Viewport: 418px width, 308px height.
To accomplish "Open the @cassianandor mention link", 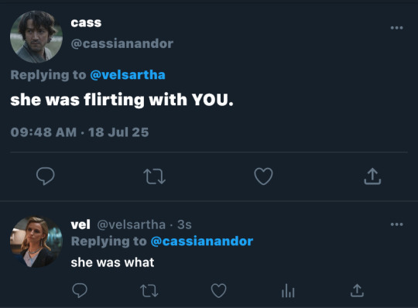I will pyautogui.click(x=202, y=241).
